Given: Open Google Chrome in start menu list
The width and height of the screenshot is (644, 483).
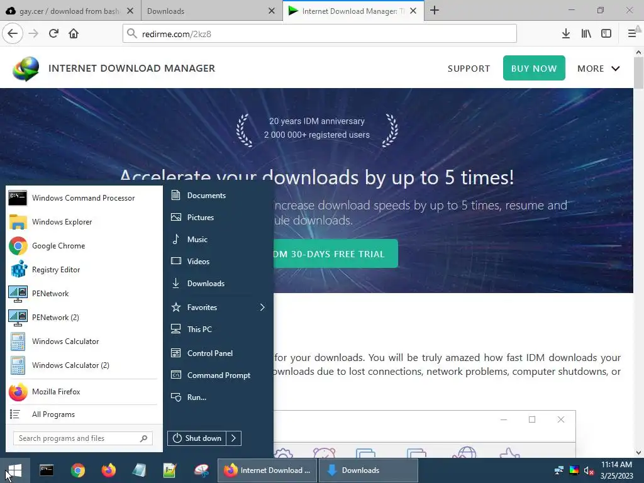Looking at the screenshot, I should click(x=84, y=246).
